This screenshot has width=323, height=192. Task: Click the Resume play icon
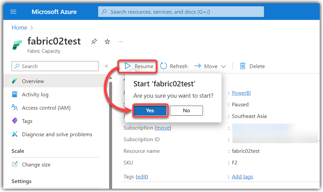click(x=128, y=66)
